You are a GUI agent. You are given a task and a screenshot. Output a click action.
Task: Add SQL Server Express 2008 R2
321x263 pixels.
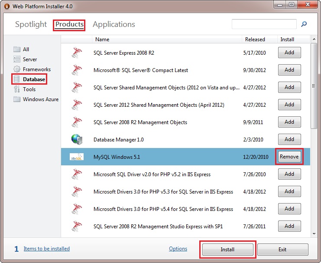coord(289,53)
